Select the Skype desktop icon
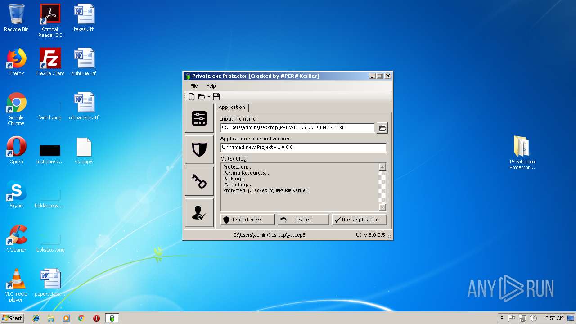The height and width of the screenshot is (324, 576). (16, 194)
